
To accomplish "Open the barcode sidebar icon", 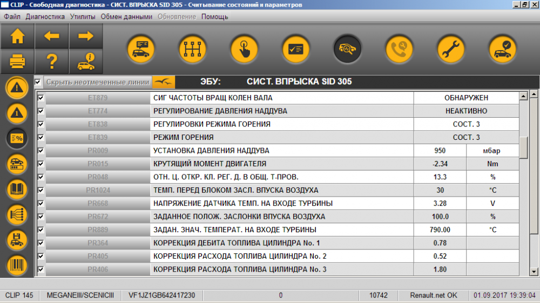I will [x=17, y=266].
